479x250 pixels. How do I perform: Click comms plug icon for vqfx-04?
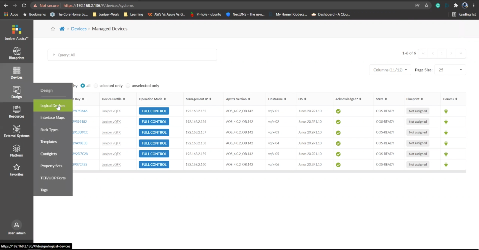[x=446, y=143]
